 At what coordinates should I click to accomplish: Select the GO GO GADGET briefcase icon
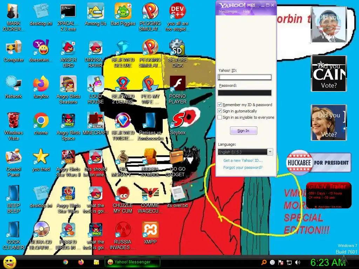[x=178, y=163]
